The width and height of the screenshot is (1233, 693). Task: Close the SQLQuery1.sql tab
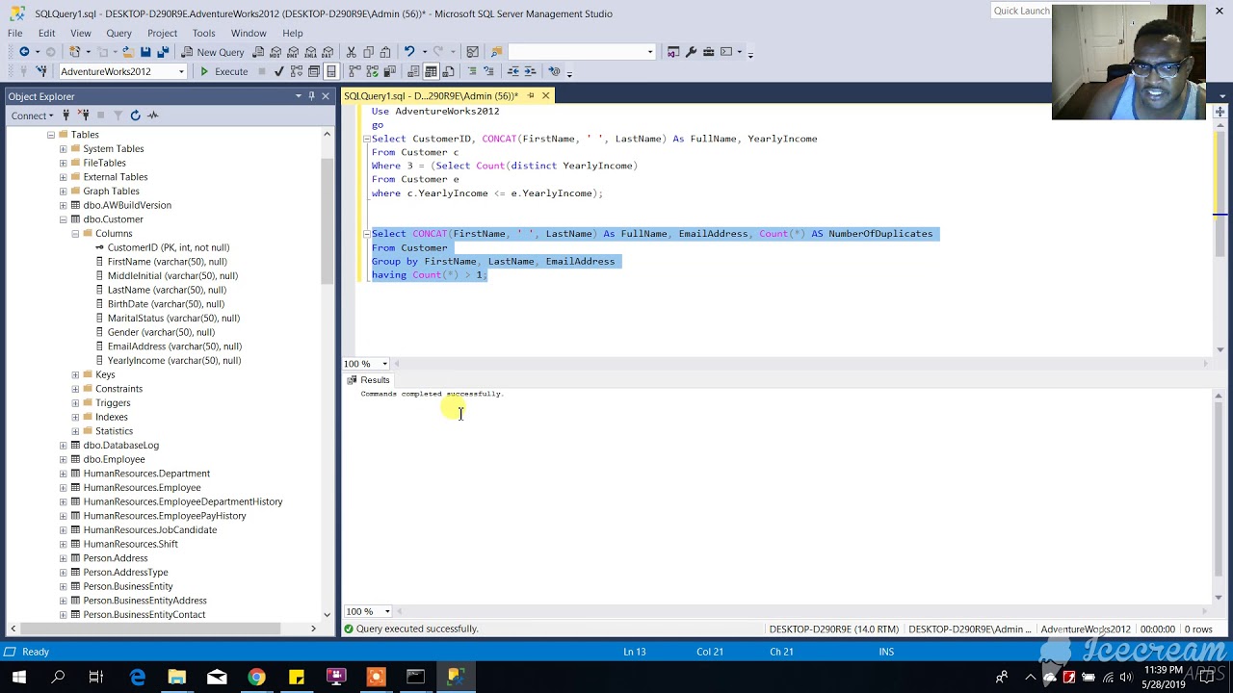pyautogui.click(x=545, y=96)
